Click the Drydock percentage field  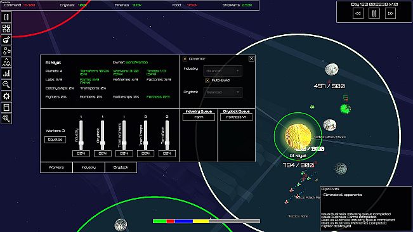[103, 153]
